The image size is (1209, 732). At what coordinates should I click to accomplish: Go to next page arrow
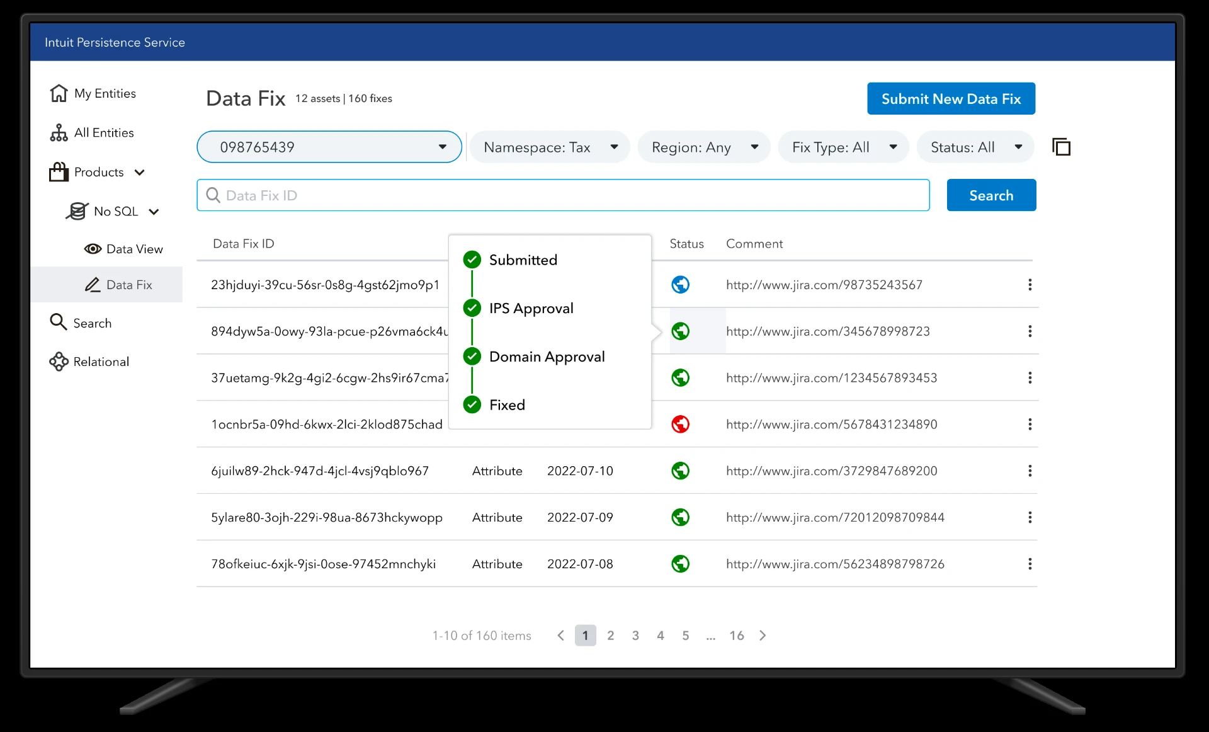coord(763,636)
